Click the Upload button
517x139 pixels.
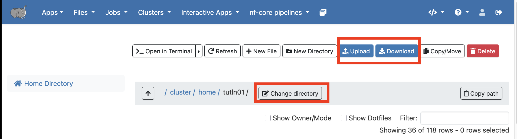click(x=356, y=51)
